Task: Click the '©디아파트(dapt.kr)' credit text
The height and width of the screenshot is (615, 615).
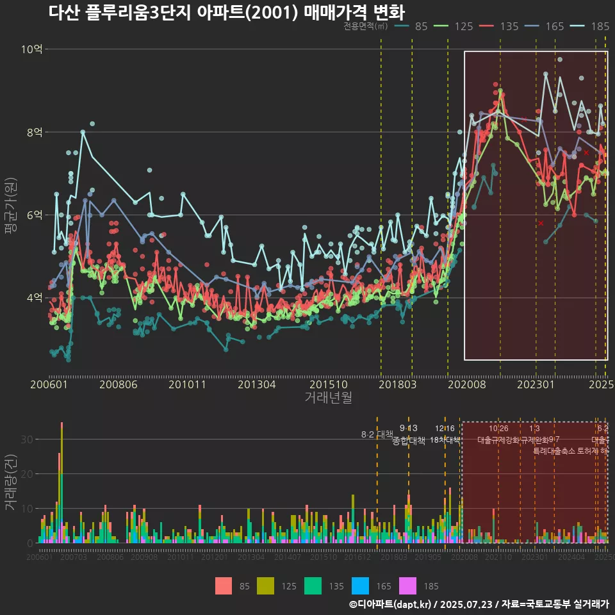Action: click(x=390, y=604)
